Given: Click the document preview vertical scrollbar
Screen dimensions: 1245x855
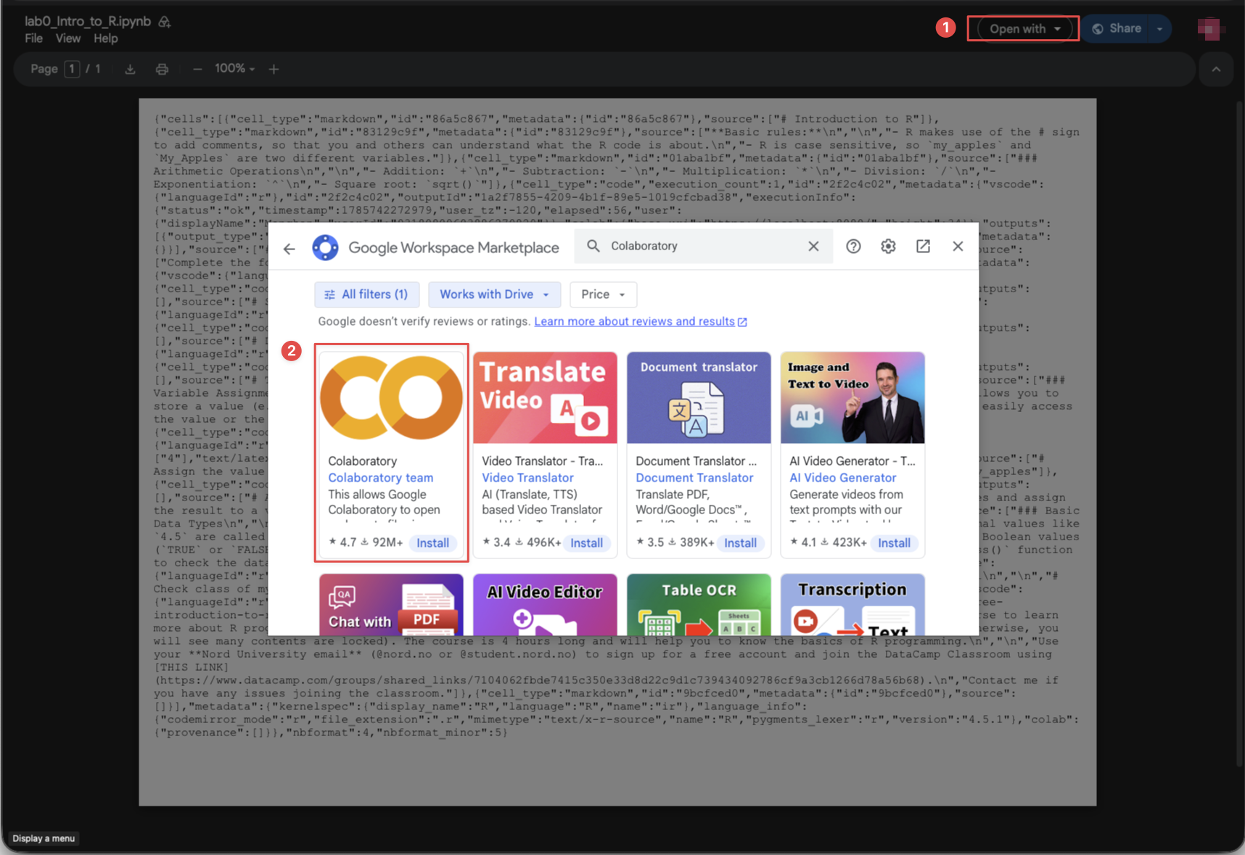Looking at the screenshot, I should pyautogui.click(x=1240, y=433).
